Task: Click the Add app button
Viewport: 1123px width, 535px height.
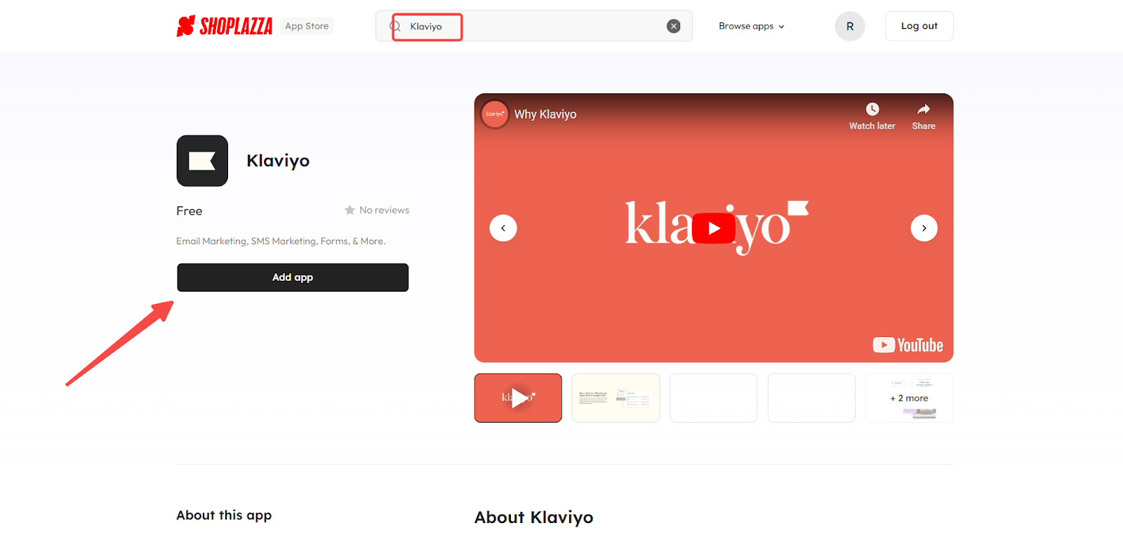Action: (x=293, y=277)
